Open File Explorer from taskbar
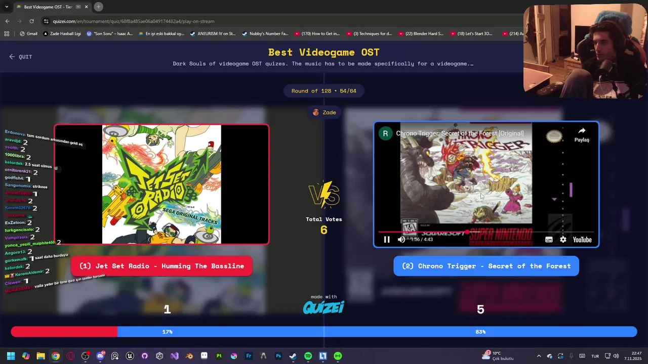 [x=40, y=356]
